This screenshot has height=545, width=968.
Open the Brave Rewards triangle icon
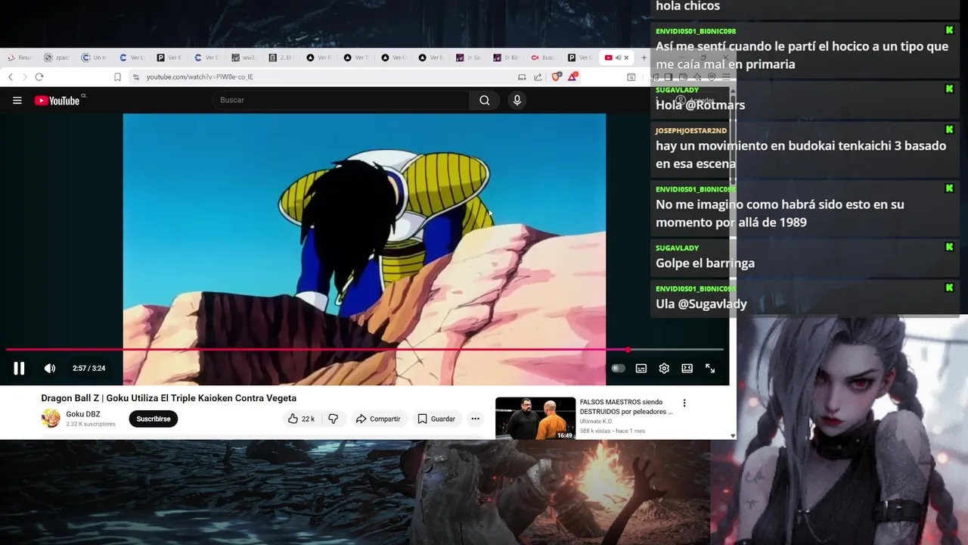click(x=574, y=76)
